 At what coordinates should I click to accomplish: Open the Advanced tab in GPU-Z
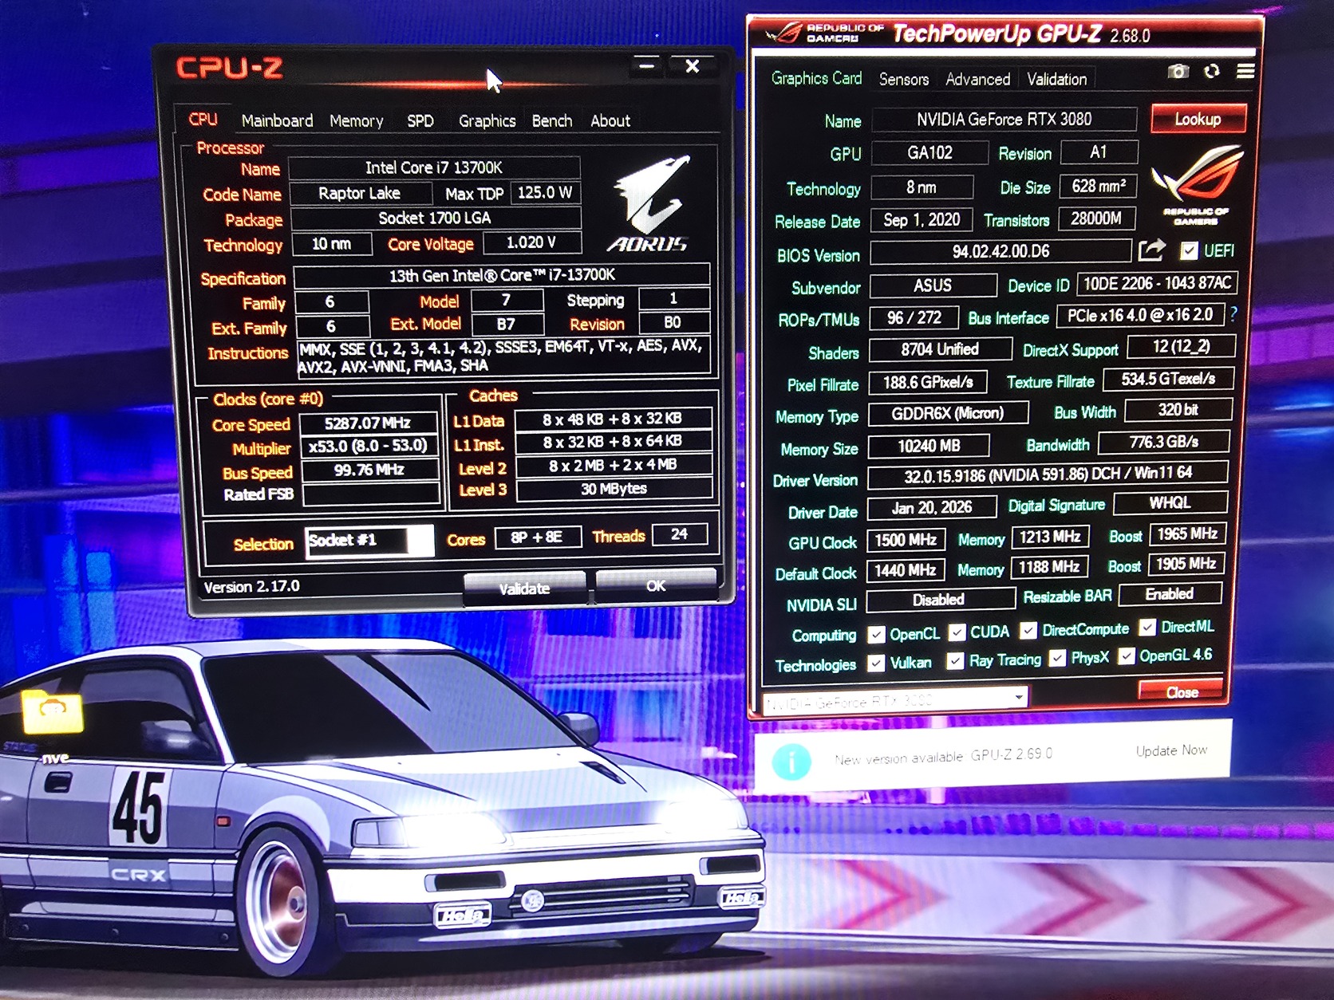977,79
